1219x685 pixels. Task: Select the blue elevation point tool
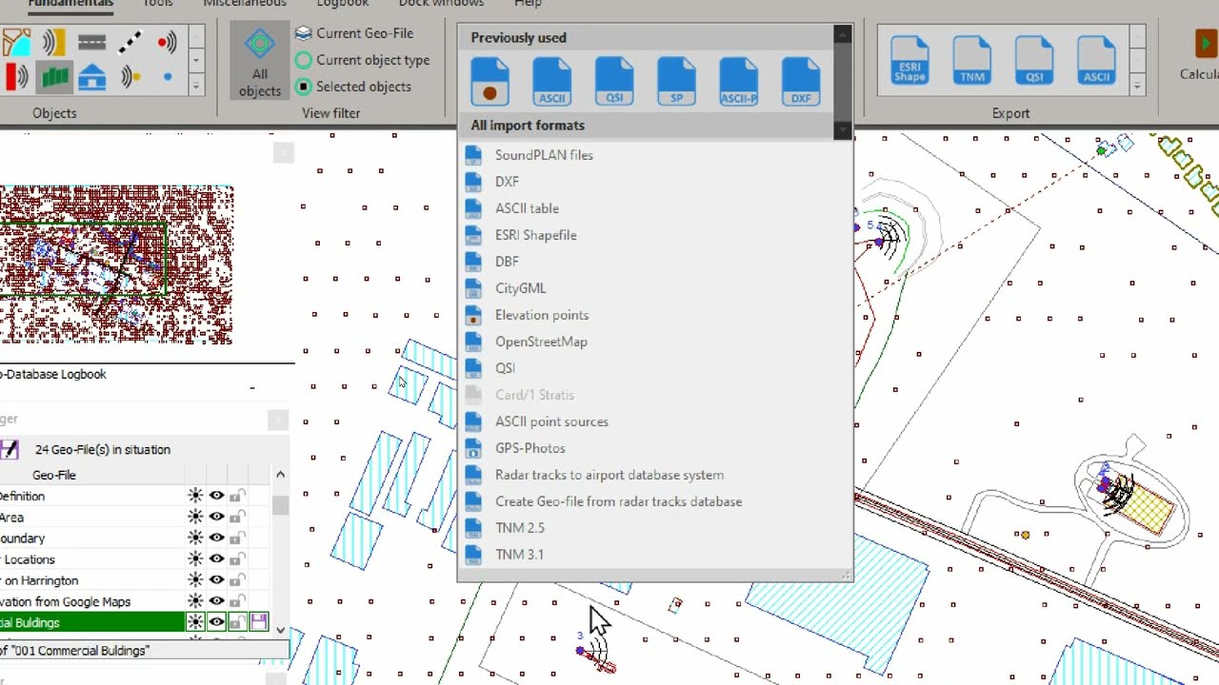(168, 77)
